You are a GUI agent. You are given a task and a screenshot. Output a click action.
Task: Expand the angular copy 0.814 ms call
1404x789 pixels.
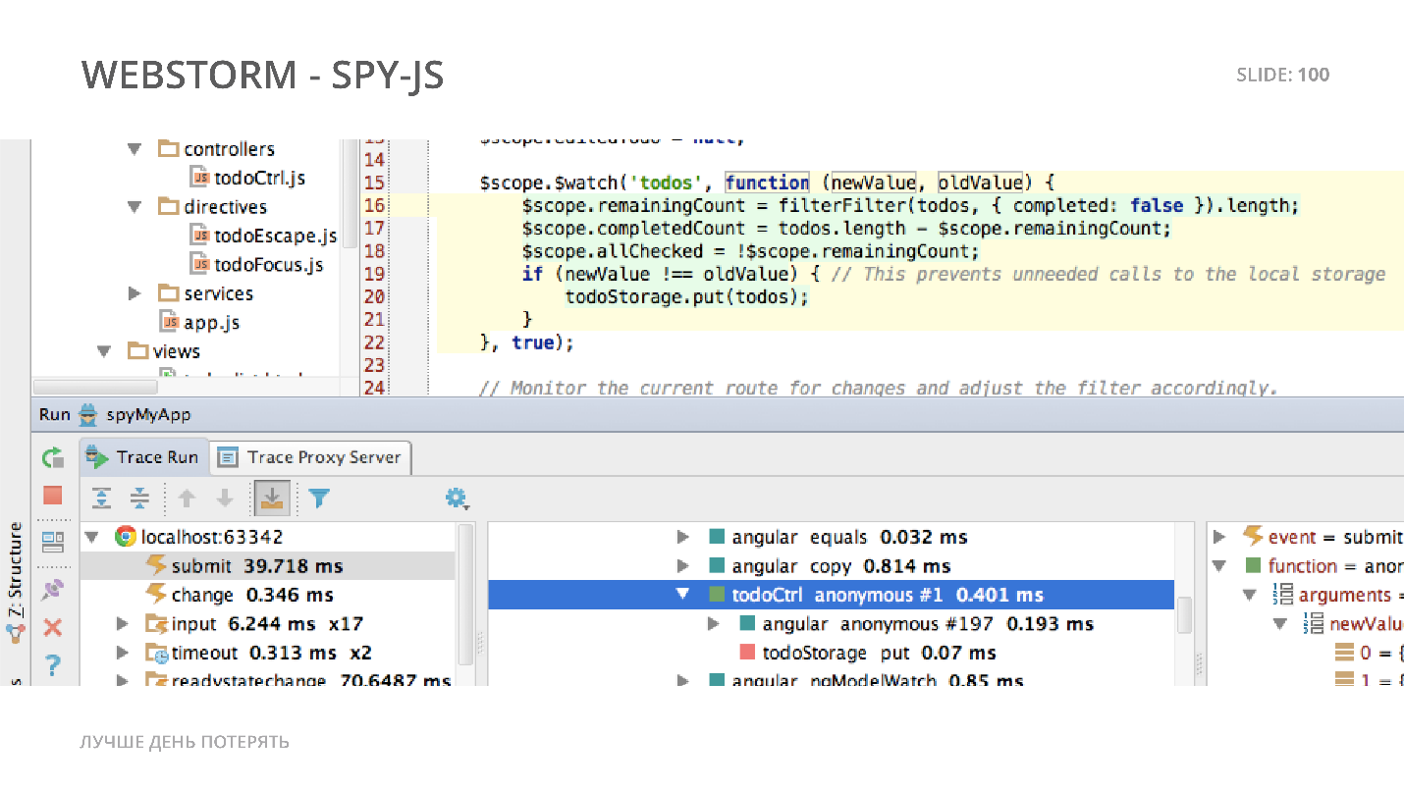[x=683, y=566]
